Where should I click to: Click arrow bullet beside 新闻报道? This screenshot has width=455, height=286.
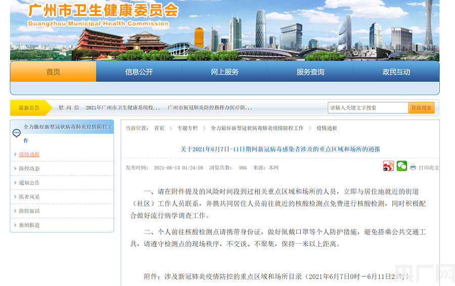click(15, 225)
